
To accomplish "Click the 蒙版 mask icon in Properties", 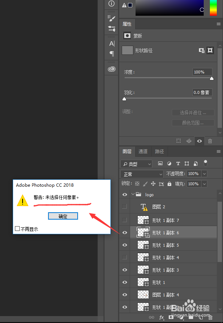I will tap(127, 36).
